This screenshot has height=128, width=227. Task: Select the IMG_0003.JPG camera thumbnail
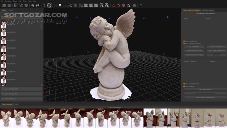[x=4, y=40]
